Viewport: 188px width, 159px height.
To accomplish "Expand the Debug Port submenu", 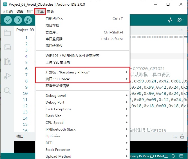I will click(83, 102).
